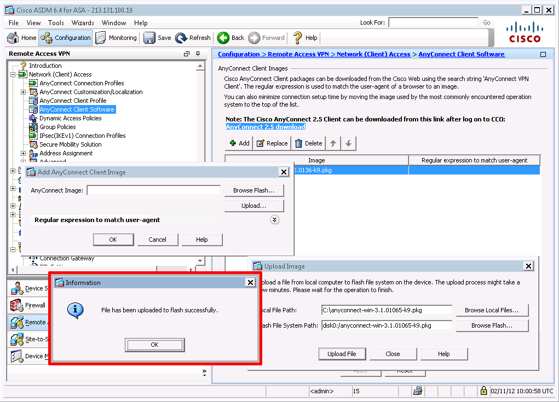Viewport: 559px width, 402px height.
Task: Click the Secure Mobility Solution tree icon
Action: [33, 144]
